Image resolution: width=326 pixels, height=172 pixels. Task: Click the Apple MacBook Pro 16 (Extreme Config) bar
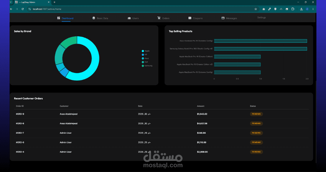pyautogui.click(x=237, y=72)
